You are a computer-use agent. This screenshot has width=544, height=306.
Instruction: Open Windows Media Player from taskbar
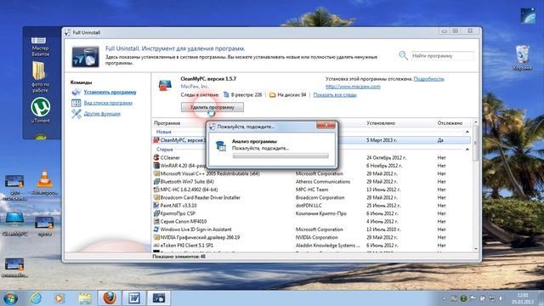[x=59, y=298]
